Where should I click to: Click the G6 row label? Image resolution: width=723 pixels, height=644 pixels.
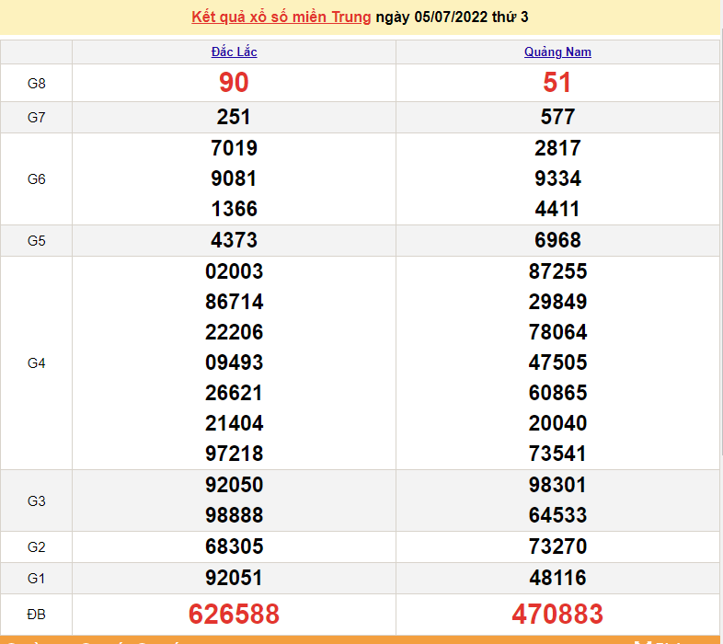[x=37, y=179]
